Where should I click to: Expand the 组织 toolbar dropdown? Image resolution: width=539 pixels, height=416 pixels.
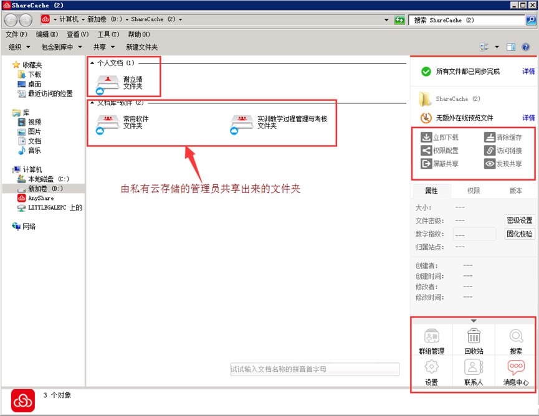19,47
